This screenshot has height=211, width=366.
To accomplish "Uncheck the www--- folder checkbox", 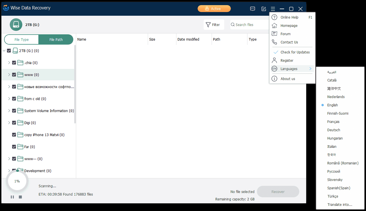I will [x=14, y=159].
